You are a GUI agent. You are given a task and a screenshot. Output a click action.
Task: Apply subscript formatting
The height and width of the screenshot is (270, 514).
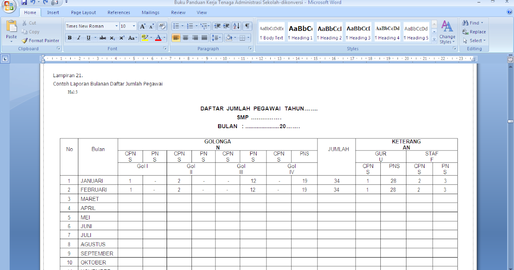pyautogui.click(x=112, y=38)
